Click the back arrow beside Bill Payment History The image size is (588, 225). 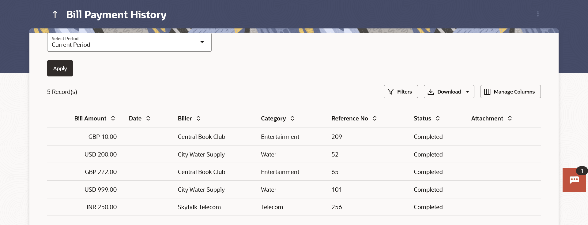click(55, 14)
